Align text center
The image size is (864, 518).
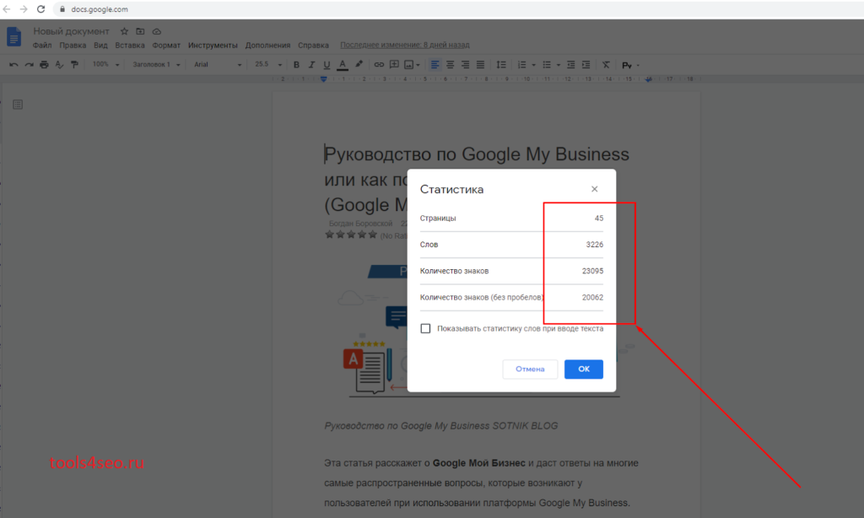(x=451, y=64)
